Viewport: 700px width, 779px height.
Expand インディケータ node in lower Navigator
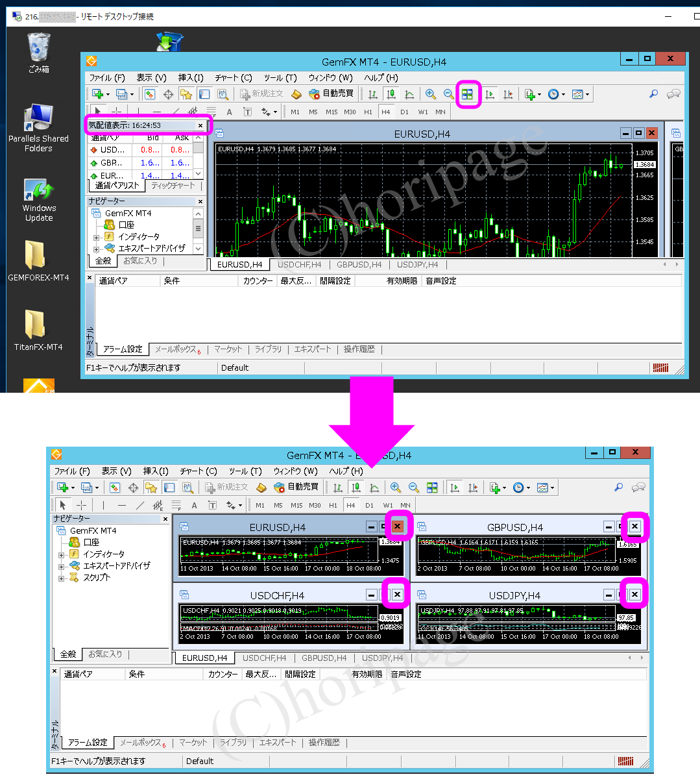(x=62, y=554)
